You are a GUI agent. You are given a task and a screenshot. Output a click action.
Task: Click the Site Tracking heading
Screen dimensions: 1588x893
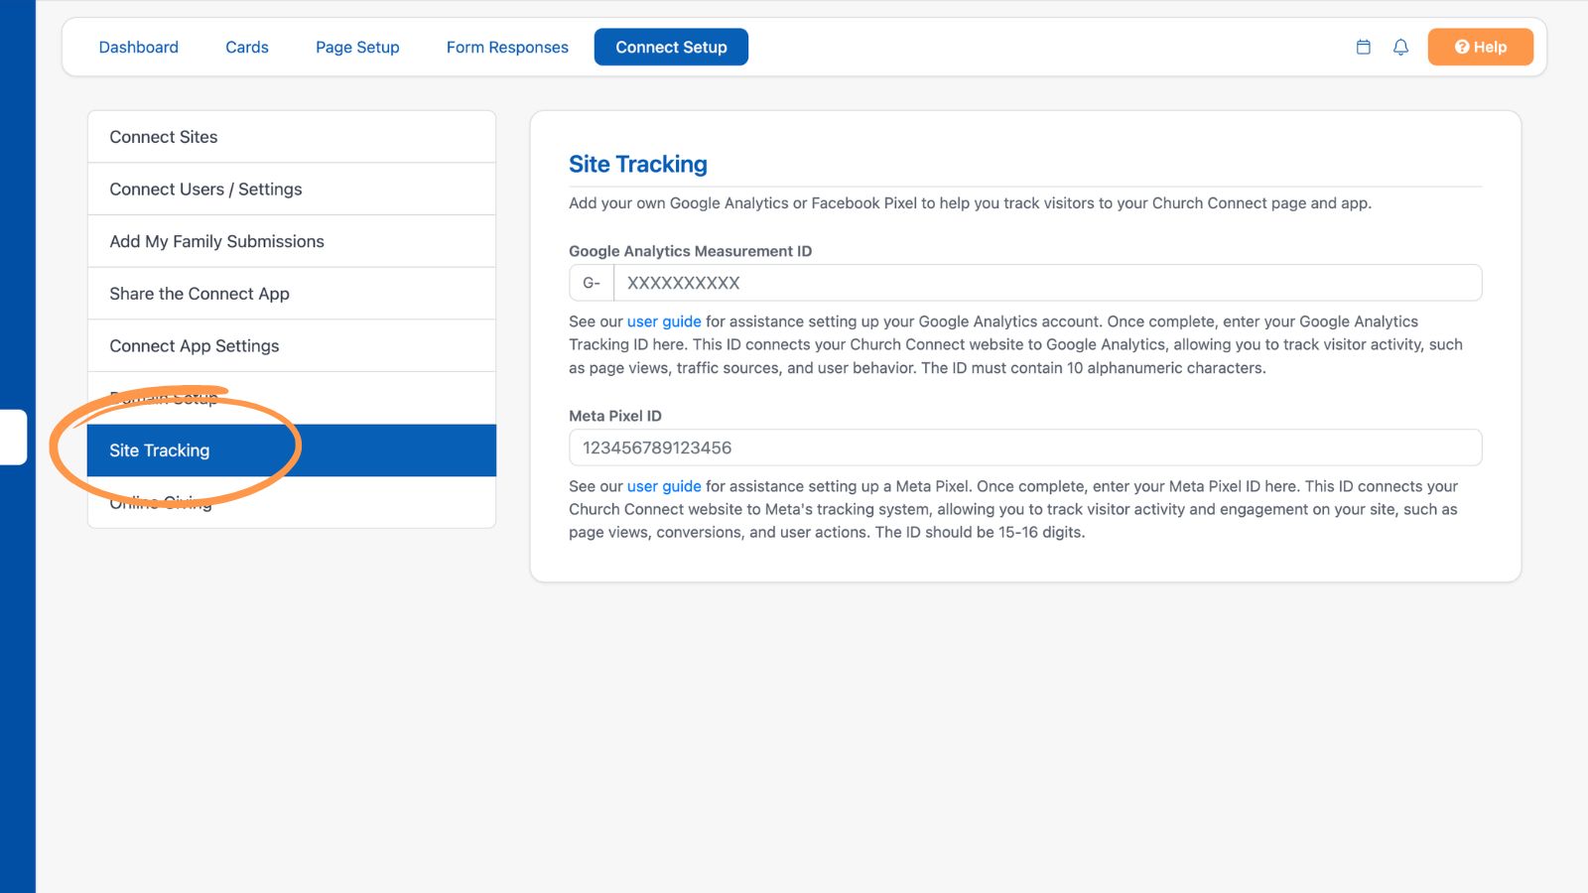point(638,164)
